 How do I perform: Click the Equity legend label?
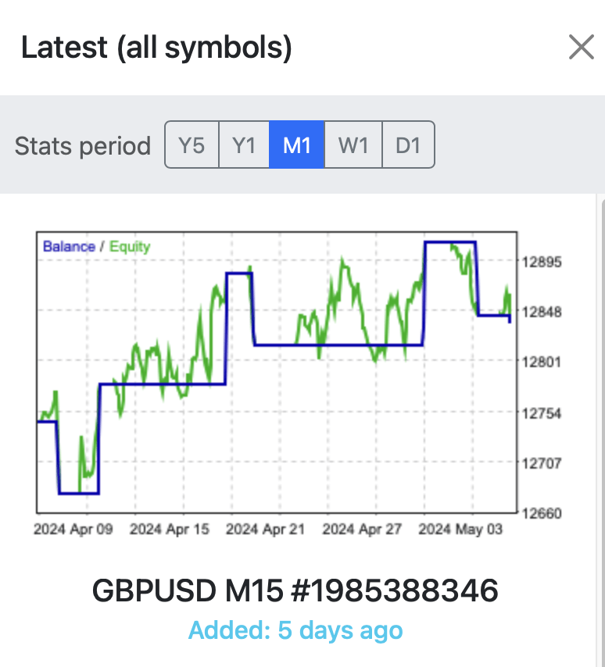click(x=129, y=247)
